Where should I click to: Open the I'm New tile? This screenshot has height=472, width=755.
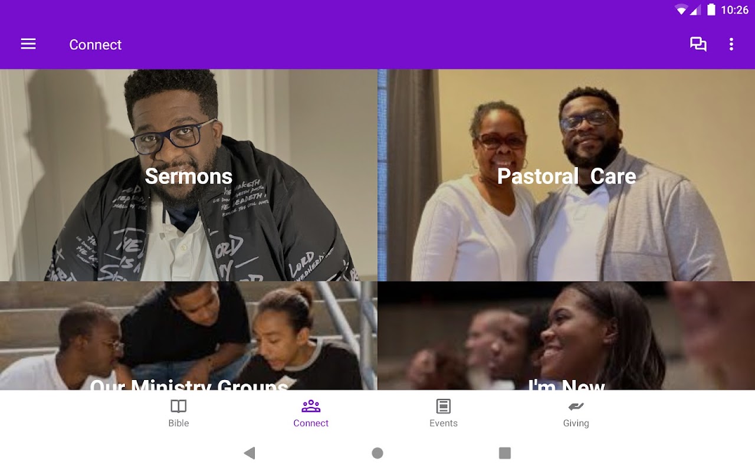coord(566,336)
